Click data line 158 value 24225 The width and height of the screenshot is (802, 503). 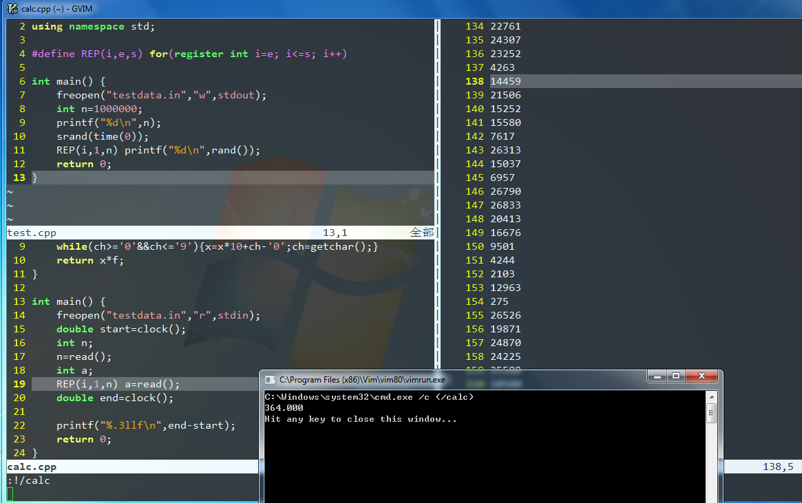coord(505,357)
